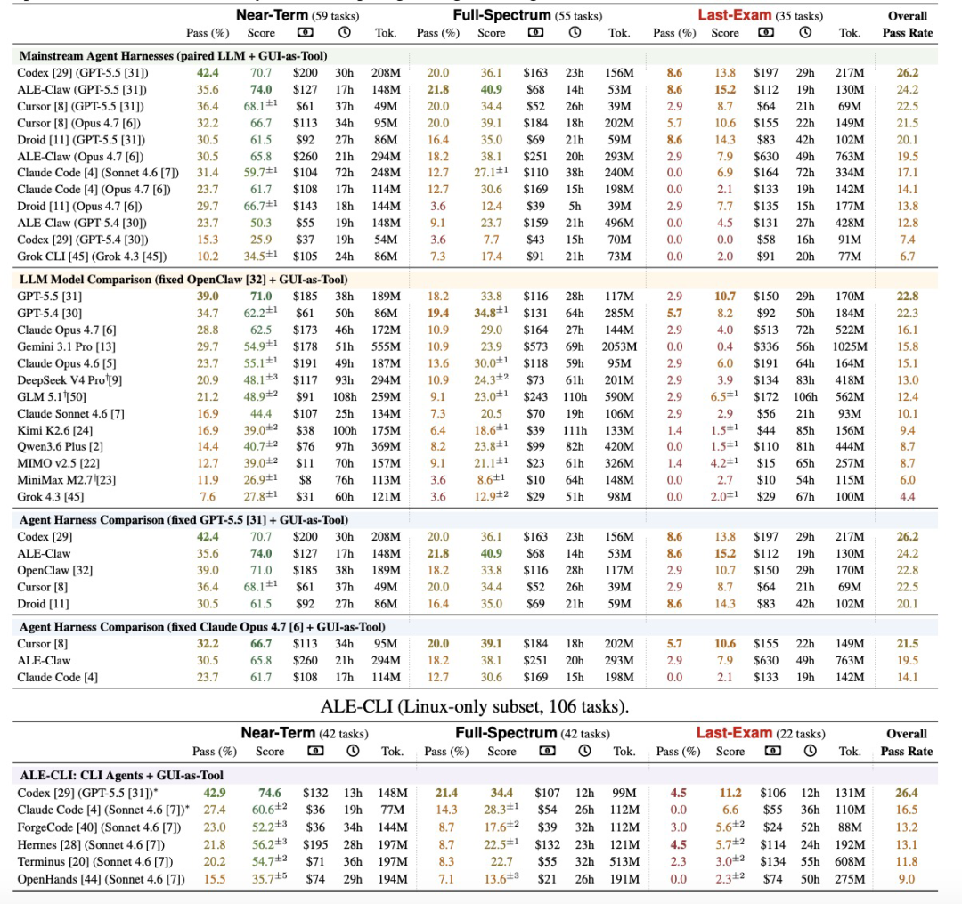Click the '496M' token value
Viewport: 962px width, 904px height.
pos(619,223)
